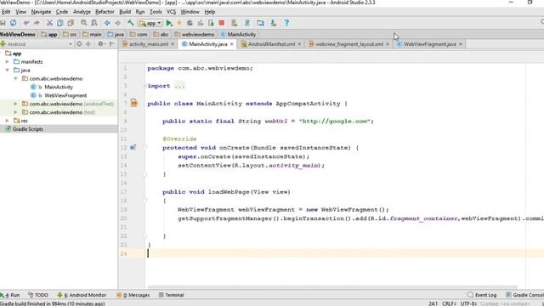Click the Cut scissors icon
544x306 pixels.
tap(49, 23)
